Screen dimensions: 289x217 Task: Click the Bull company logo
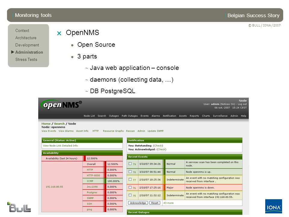(19, 207)
